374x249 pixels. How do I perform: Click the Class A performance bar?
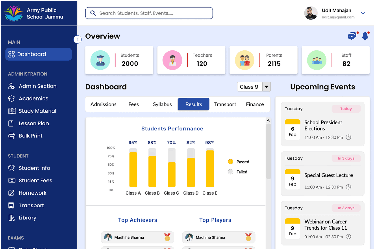(133, 168)
